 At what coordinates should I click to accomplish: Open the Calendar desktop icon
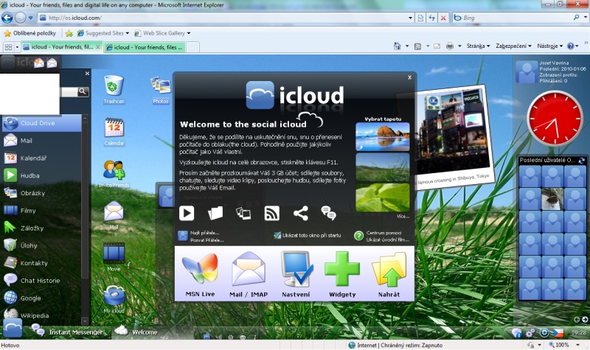pos(114,131)
